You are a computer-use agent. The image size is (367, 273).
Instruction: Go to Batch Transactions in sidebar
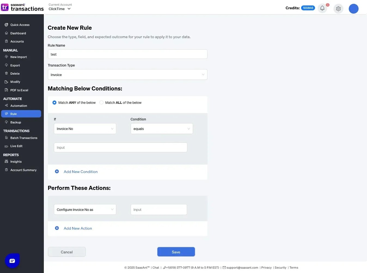(x=24, y=138)
